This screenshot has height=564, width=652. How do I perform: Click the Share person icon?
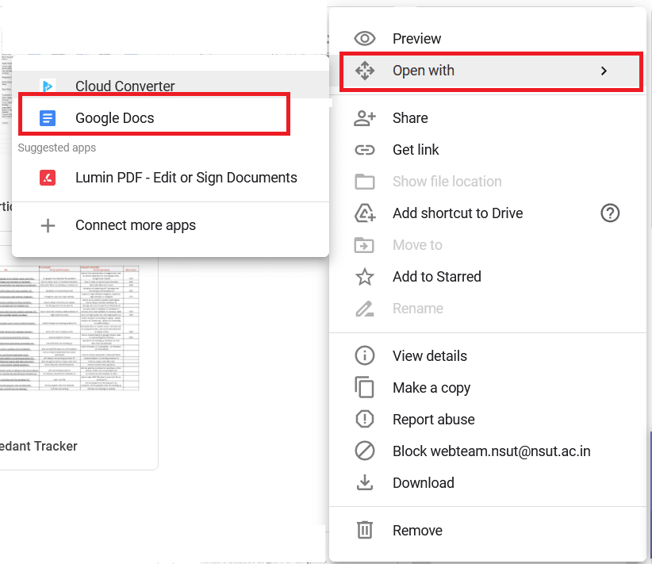(x=365, y=117)
